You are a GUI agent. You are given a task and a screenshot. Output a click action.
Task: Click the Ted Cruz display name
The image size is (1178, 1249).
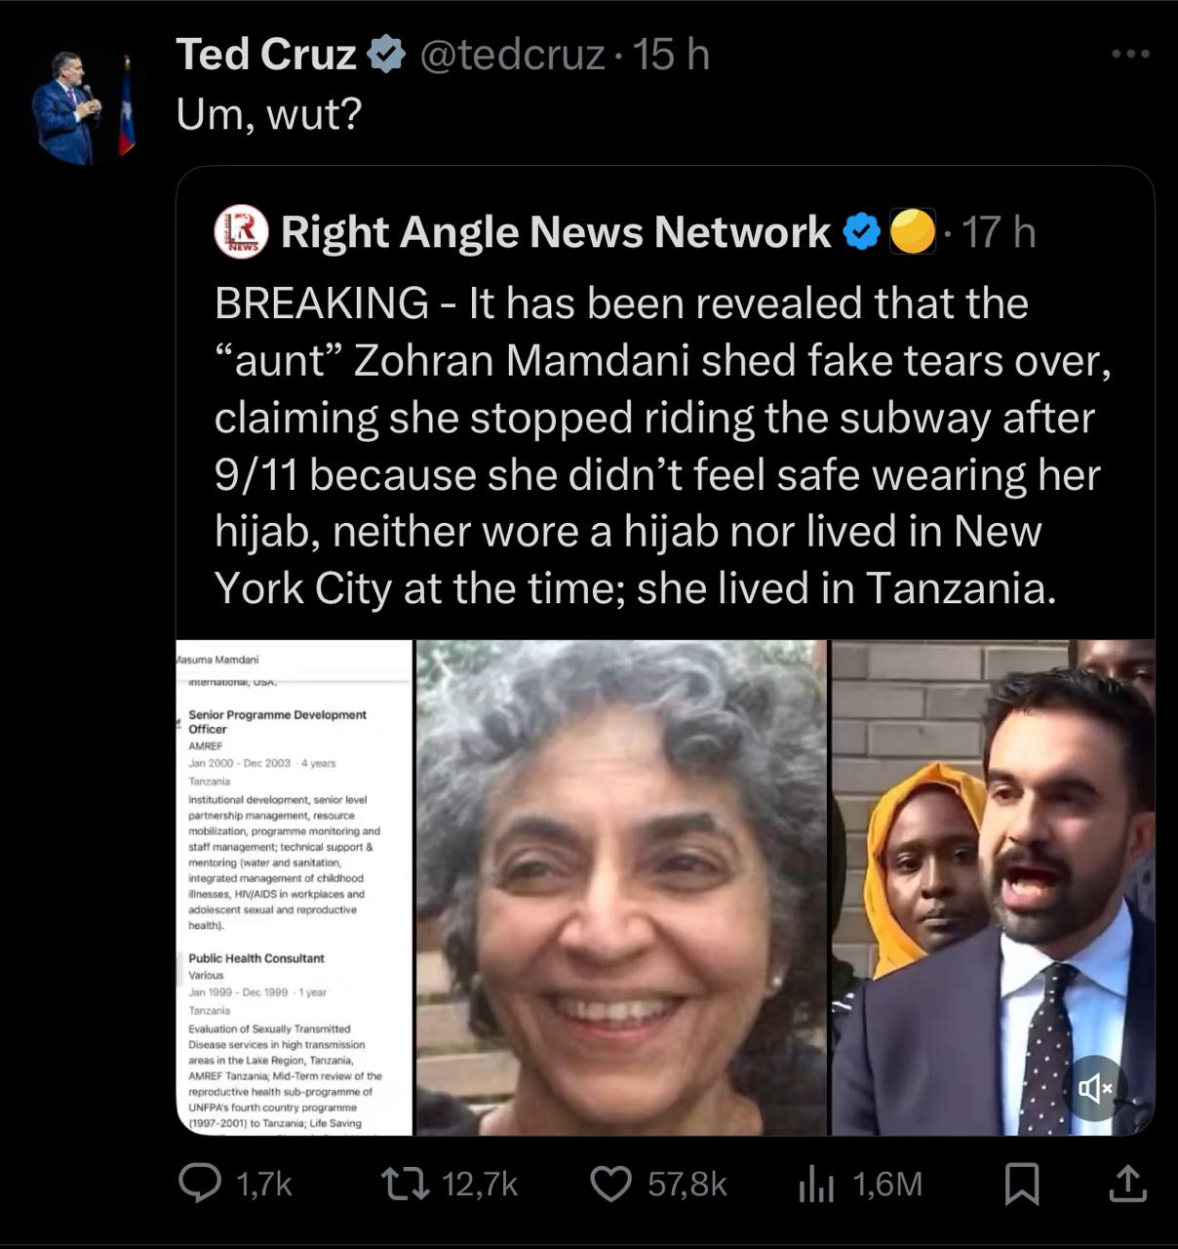pos(265,55)
